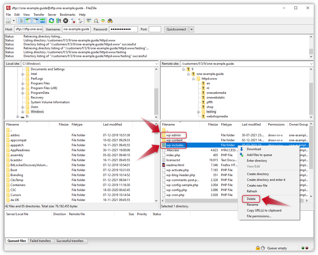
Task: Search for files on the server
Action: point(110,21)
